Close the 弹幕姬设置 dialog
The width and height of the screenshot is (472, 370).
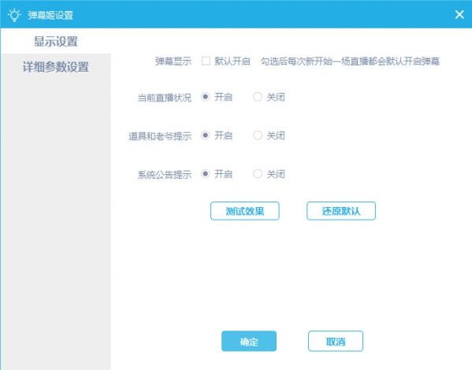coord(459,14)
